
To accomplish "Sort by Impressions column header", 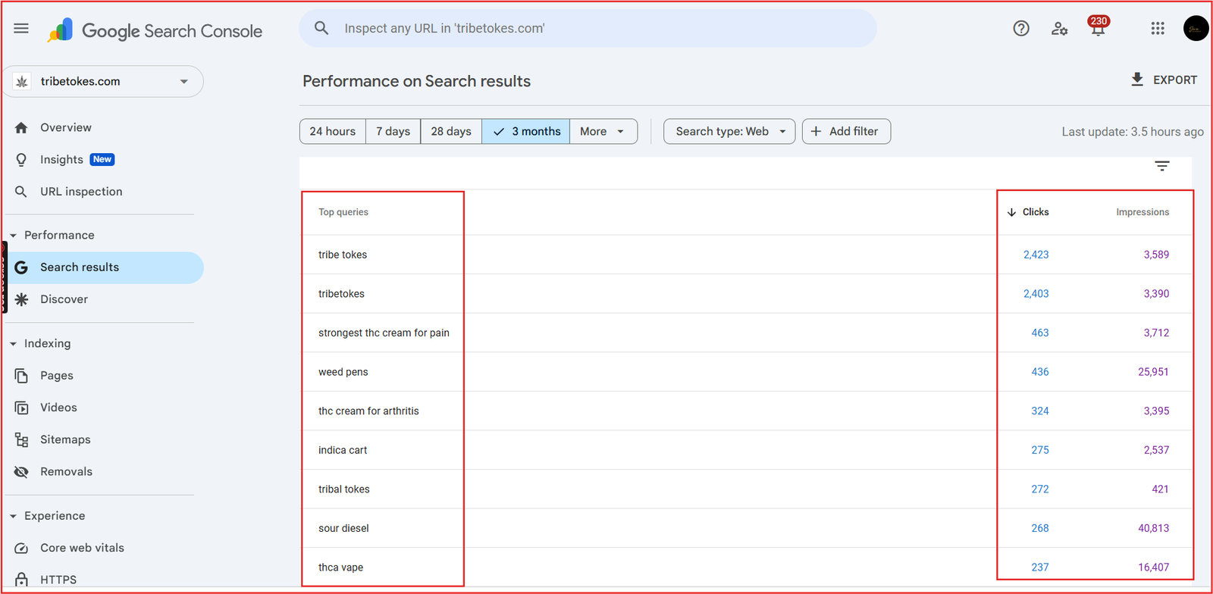I will [x=1142, y=212].
